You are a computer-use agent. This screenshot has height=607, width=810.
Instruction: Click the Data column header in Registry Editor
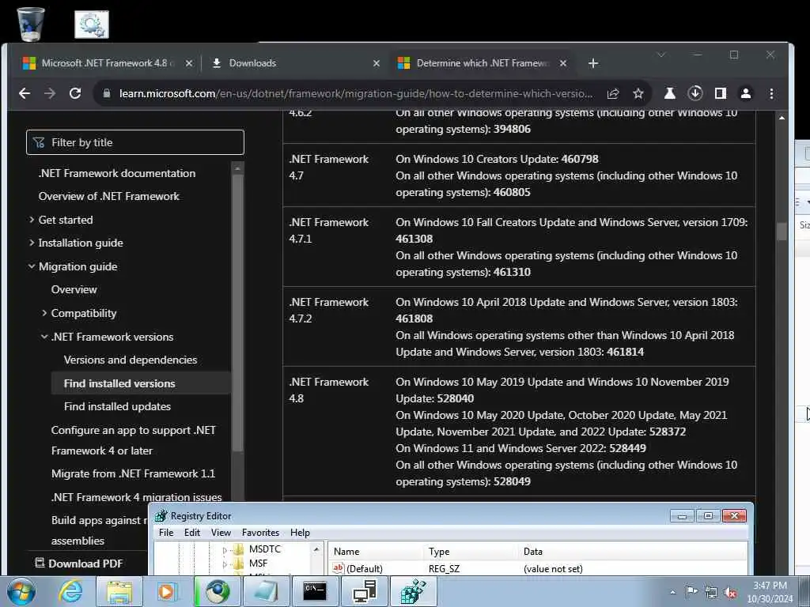[x=633, y=552]
